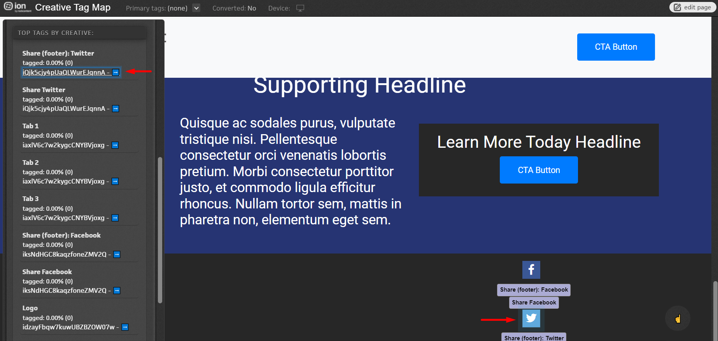The width and height of the screenshot is (718, 341).
Task: Click the Tab 1 heading in panel
Action: [x=30, y=126]
